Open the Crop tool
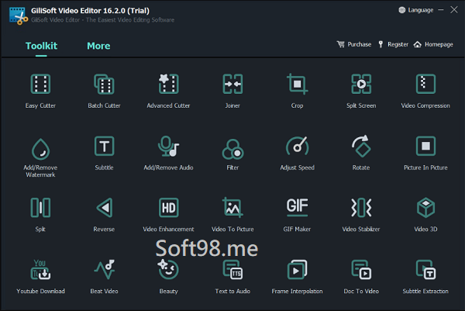 tap(297, 91)
